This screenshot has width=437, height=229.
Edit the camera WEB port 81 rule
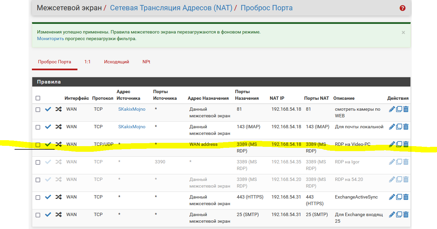pos(392,109)
